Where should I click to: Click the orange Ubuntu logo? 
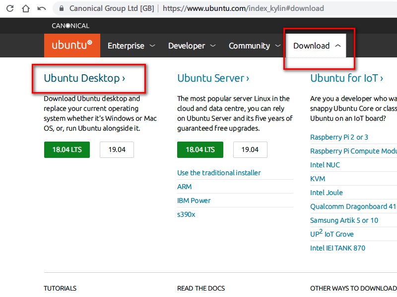point(72,46)
